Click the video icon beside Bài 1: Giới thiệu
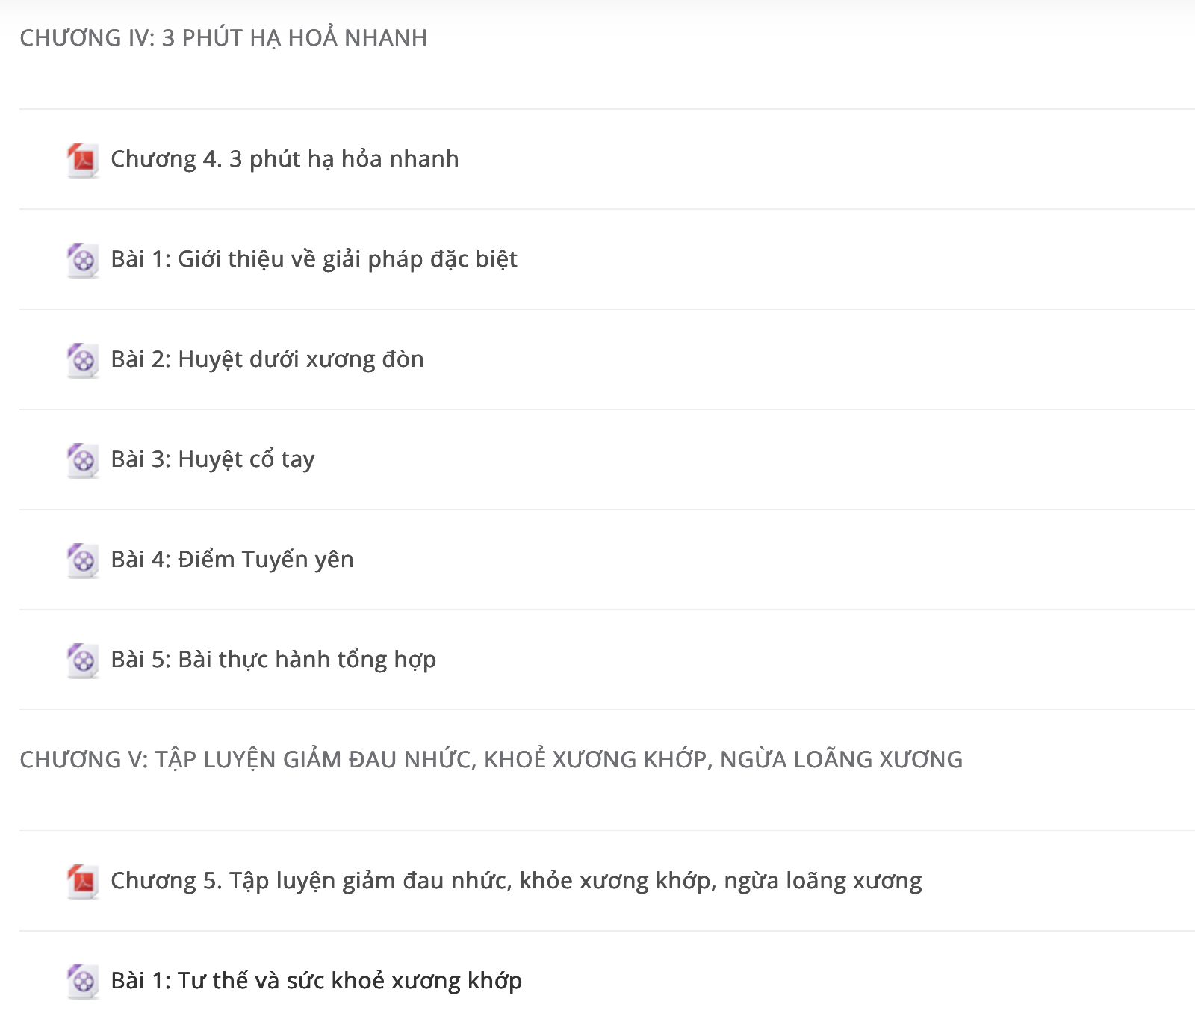 [83, 260]
